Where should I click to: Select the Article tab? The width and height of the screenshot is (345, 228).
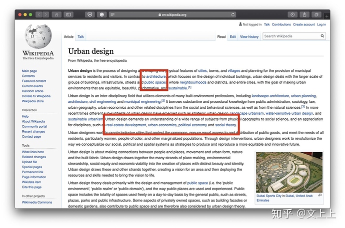click(x=68, y=36)
